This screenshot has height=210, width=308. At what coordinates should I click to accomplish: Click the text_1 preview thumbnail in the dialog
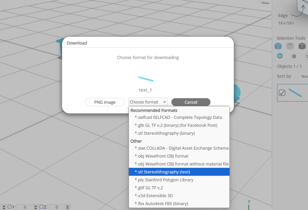click(x=146, y=79)
